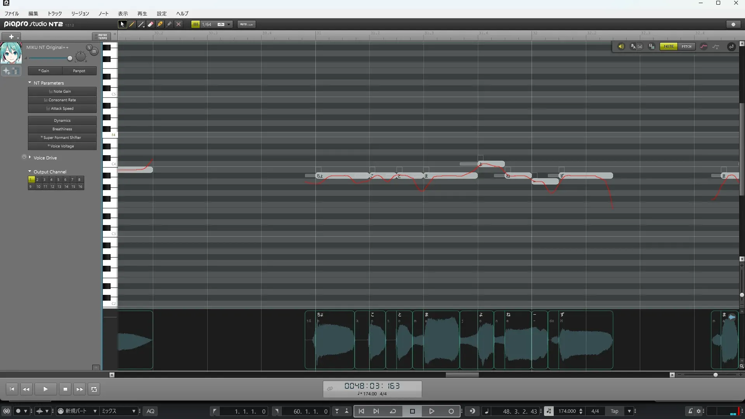Click the red pitch curve icon
The height and width of the screenshot is (419, 745).
click(703, 47)
